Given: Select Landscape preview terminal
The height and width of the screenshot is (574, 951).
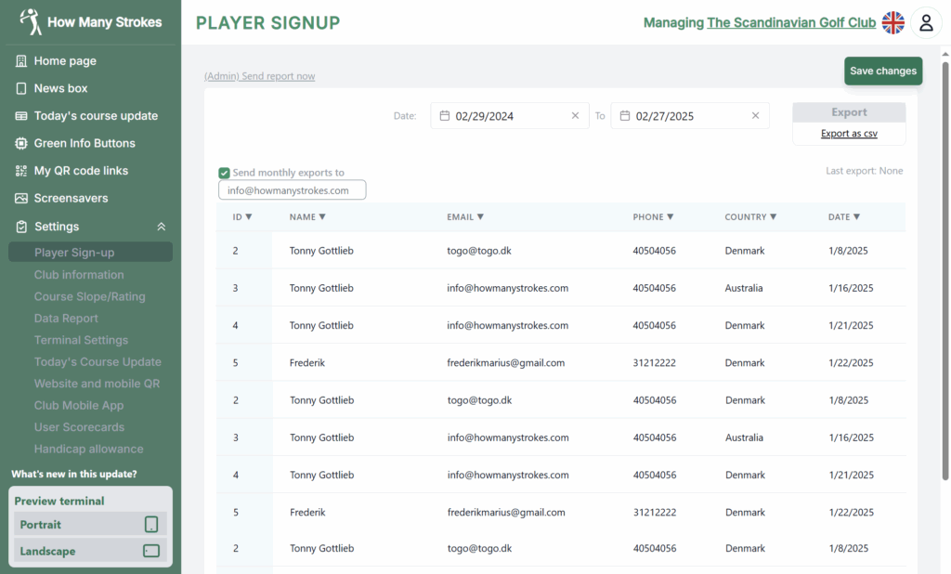Looking at the screenshot, I should pos(90,551).
